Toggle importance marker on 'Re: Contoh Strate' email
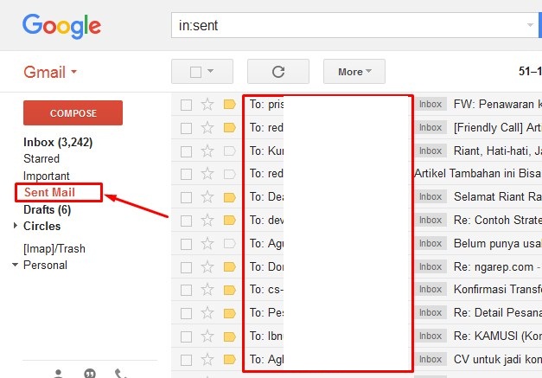The width and height of the screenshot is (542, 378). click(230, 221)
